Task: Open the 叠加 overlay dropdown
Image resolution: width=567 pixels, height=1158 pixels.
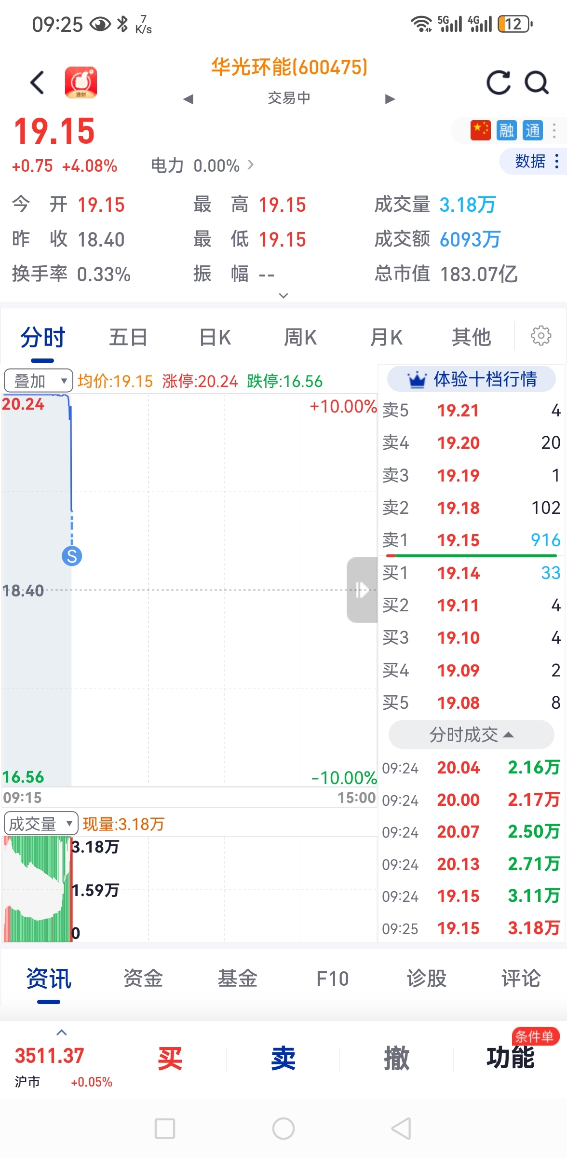Action: [38, 381]
